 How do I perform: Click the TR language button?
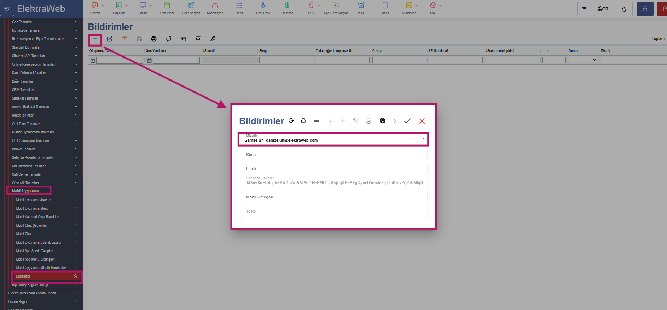pos(603,9)
